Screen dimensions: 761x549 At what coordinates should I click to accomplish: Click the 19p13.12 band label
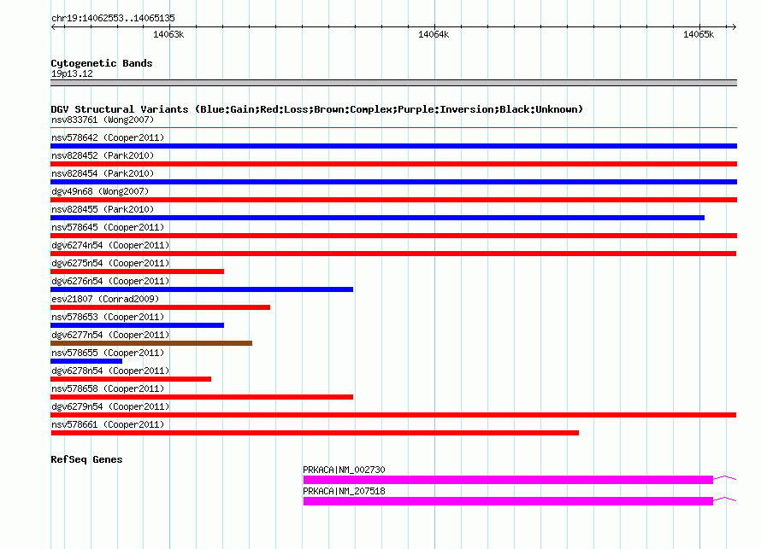72,73
